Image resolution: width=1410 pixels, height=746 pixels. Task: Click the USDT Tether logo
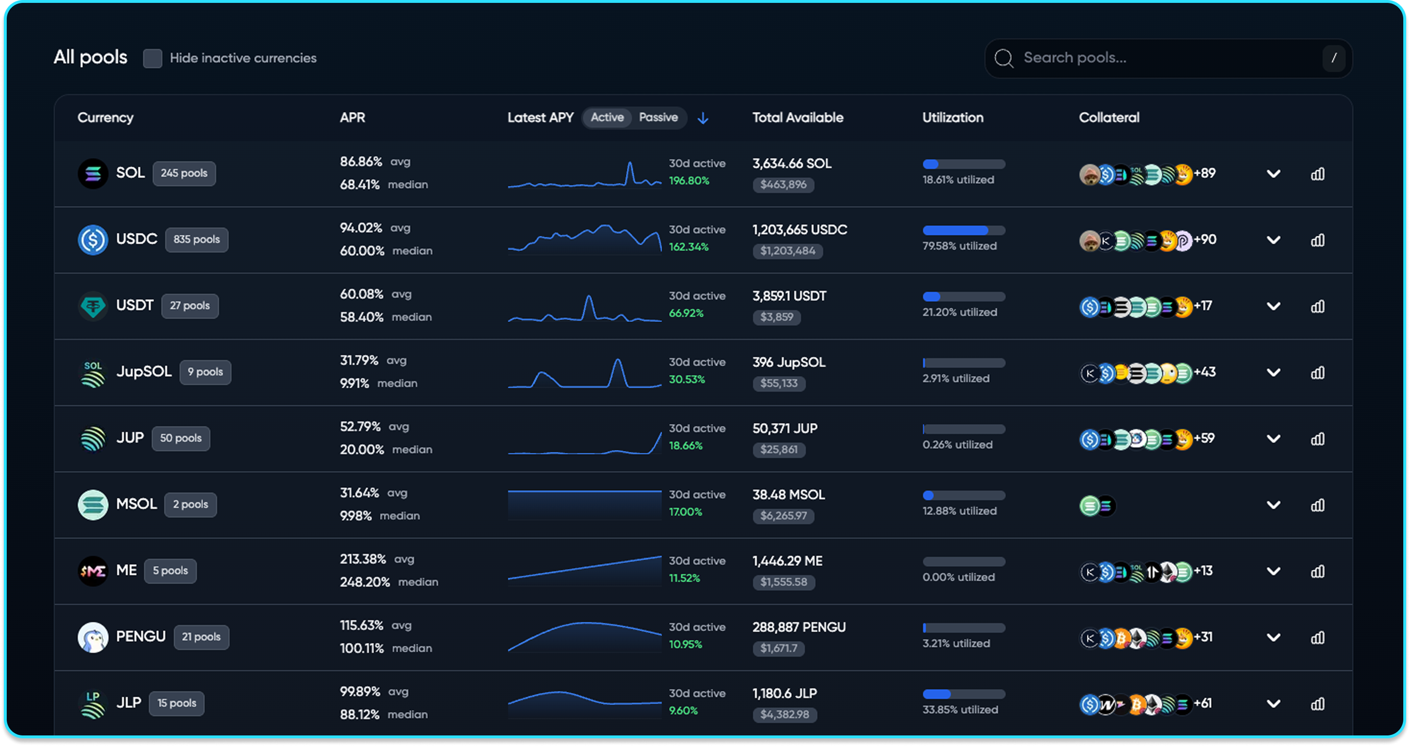(93, 306)
